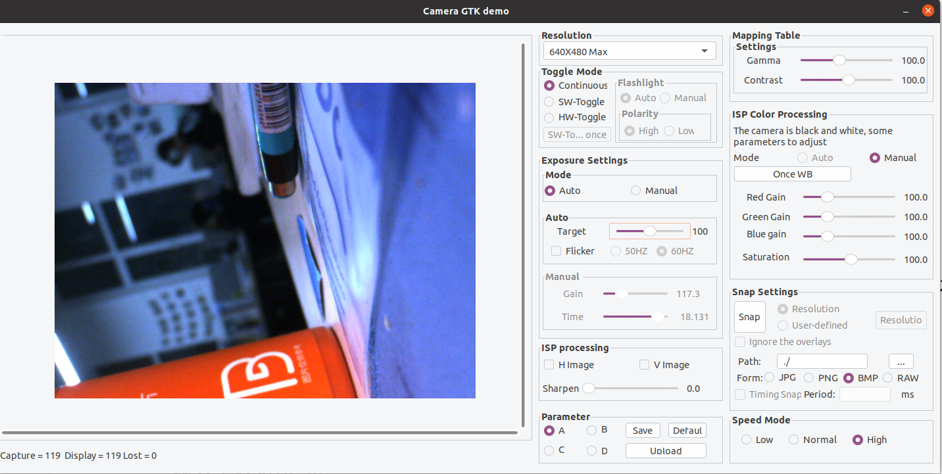Select parameter set C
942x474 pixels.
(x=549, y=450)
